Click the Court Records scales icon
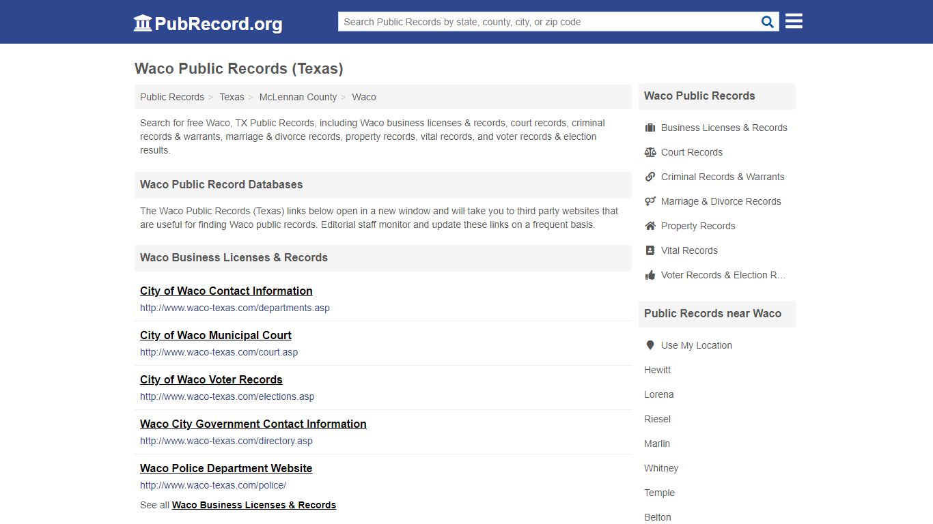This screenshot has width=933, height=524. pos(650,152)
